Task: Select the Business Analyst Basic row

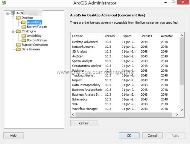Action: (x=125, y=90)
